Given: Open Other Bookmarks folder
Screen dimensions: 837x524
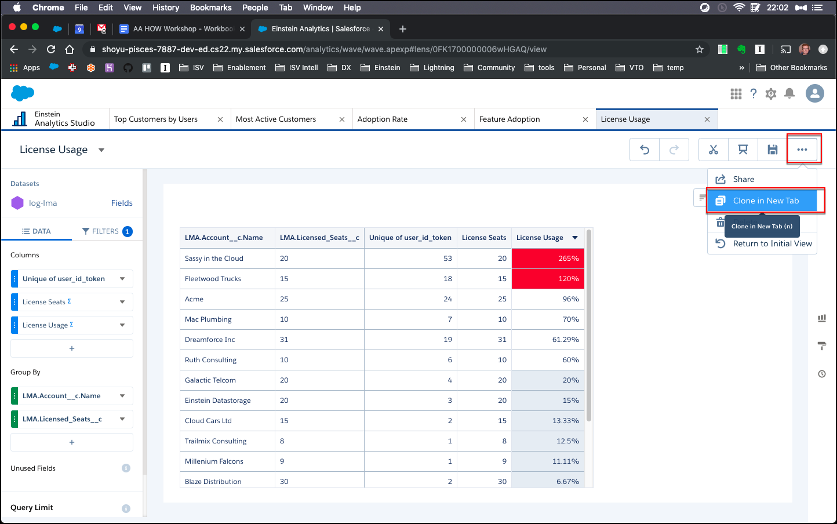Looking at the screenshot, I should point(792,68).
